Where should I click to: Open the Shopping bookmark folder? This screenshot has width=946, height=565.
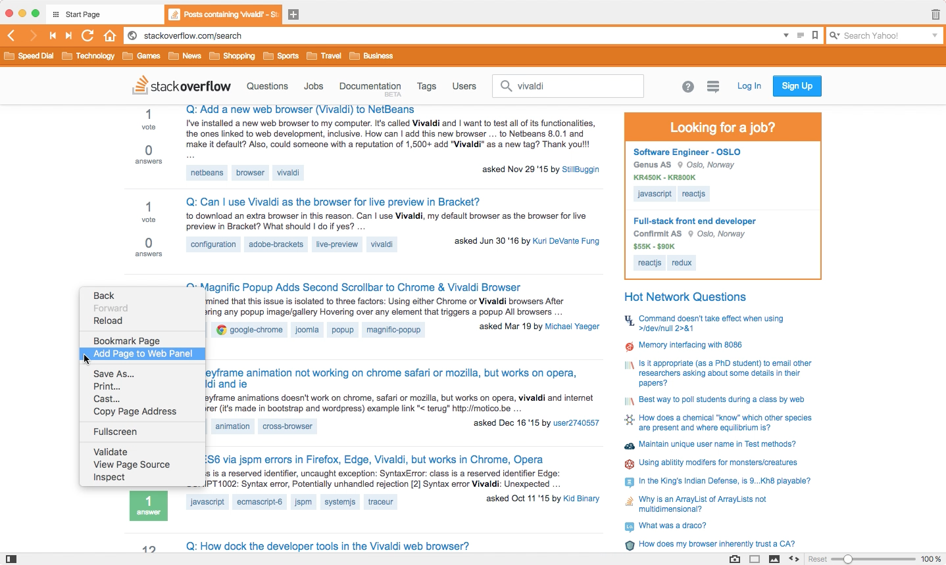232,56
